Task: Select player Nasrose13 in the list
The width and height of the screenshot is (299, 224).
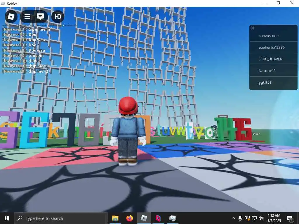Action: 273,71
